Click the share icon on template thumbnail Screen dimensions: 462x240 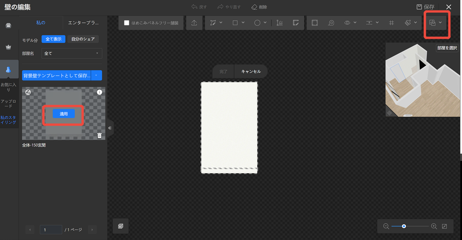coord(28,92)
